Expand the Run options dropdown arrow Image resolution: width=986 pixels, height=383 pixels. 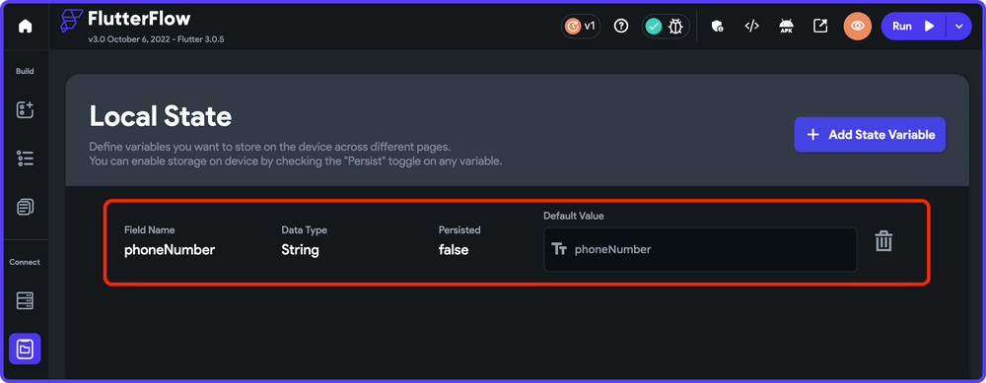point(959,27)
